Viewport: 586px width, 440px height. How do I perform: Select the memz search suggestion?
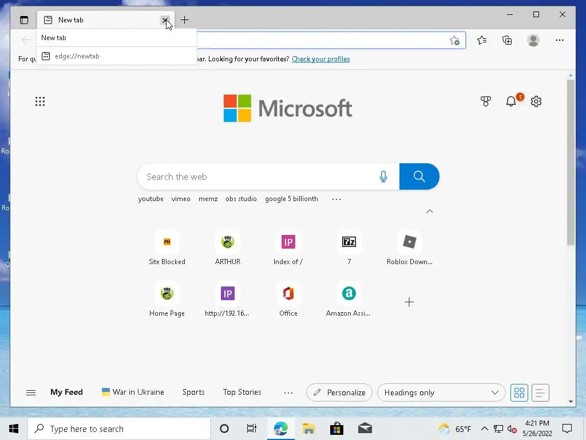[x=208, y=199]
